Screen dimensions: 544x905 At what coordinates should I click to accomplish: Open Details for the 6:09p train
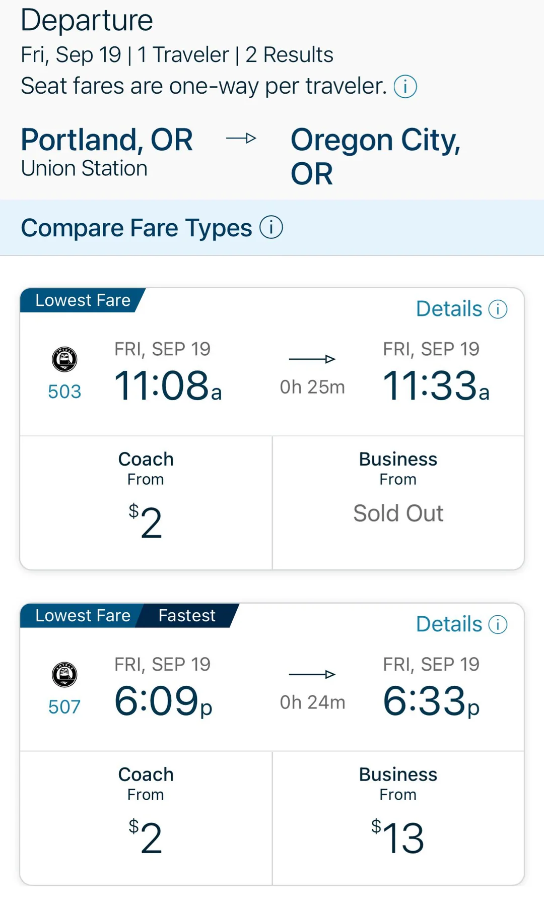(x=449, y=625)
